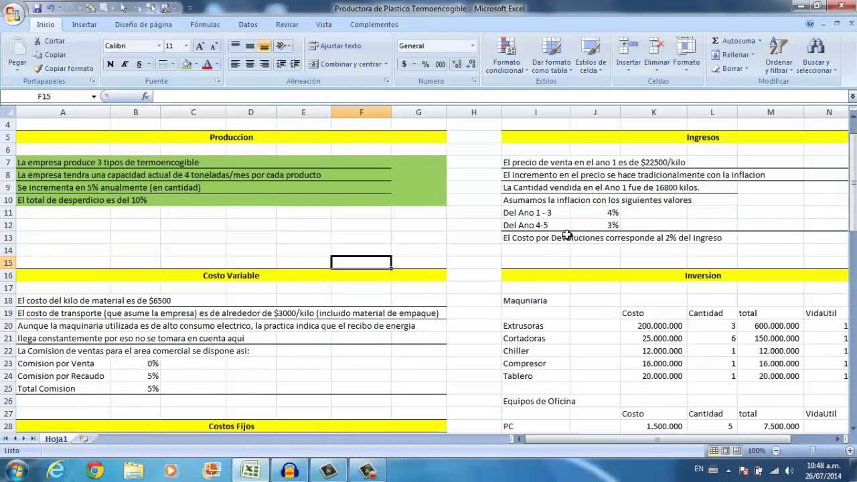This screenshot has width=857, height=482.
Task: Apply cell borders icon
Action: click(162, 64)
